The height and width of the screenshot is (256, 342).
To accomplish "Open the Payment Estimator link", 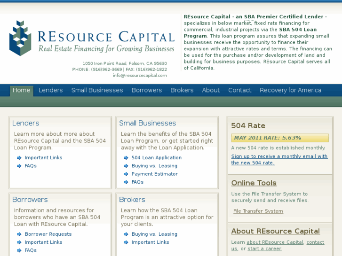I will tap(155, 174).
